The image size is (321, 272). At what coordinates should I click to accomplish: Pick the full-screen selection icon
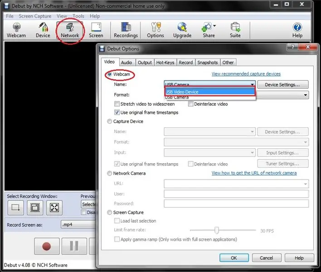[54, 208]
